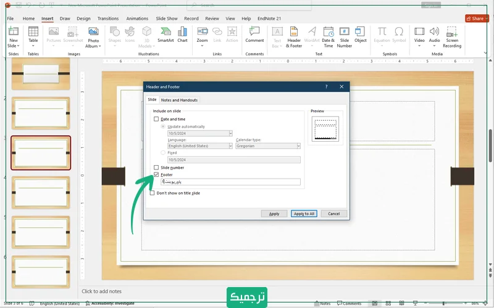Image resolution: width=494 pixels, height=308 pixels.
Task: Click to add notes area
Action: [x=101, y=291]
